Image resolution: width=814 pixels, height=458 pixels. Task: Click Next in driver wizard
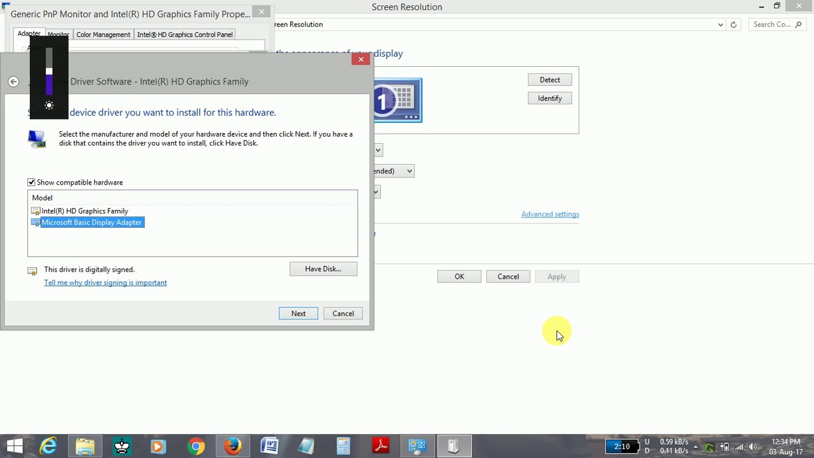click(298, 314)
